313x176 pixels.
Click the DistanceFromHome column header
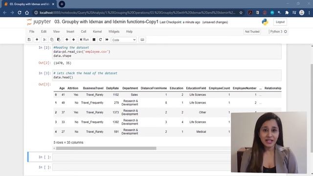pyautogui.click(x=154, y=88)
